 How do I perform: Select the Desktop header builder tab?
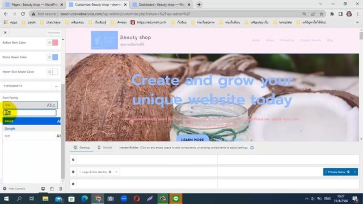click(82, 147)
